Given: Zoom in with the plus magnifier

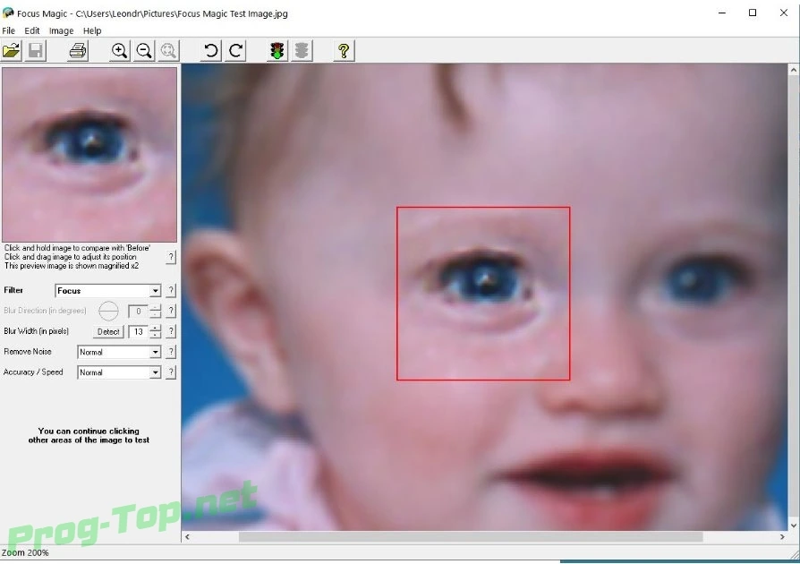Looking at the screenshot, I should pyautogui.click(x=119, y=50).
